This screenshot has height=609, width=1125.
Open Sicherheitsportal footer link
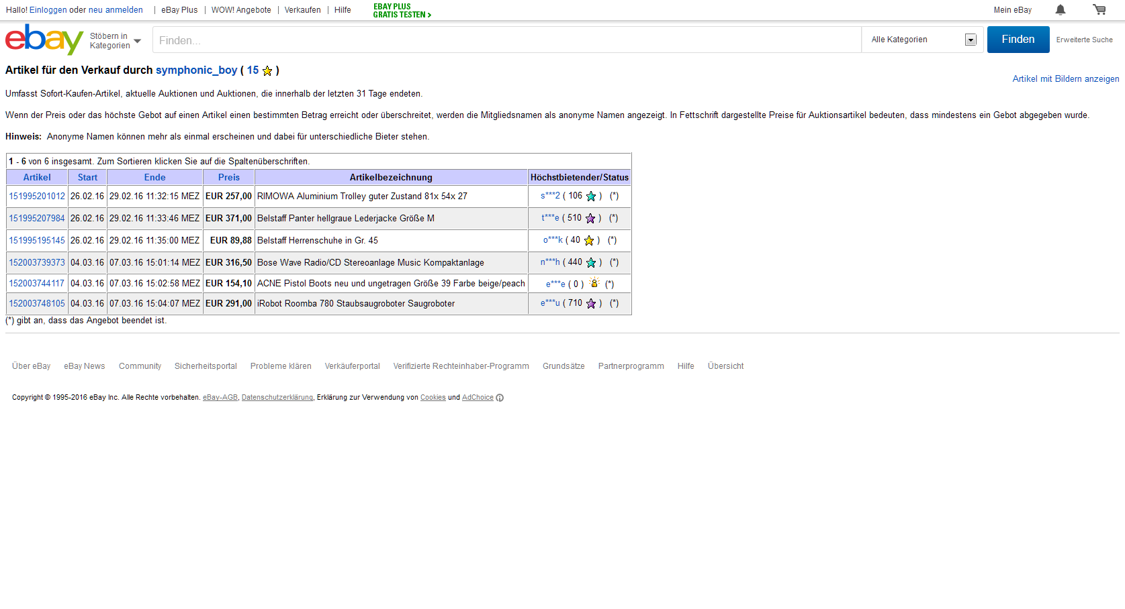206,366
